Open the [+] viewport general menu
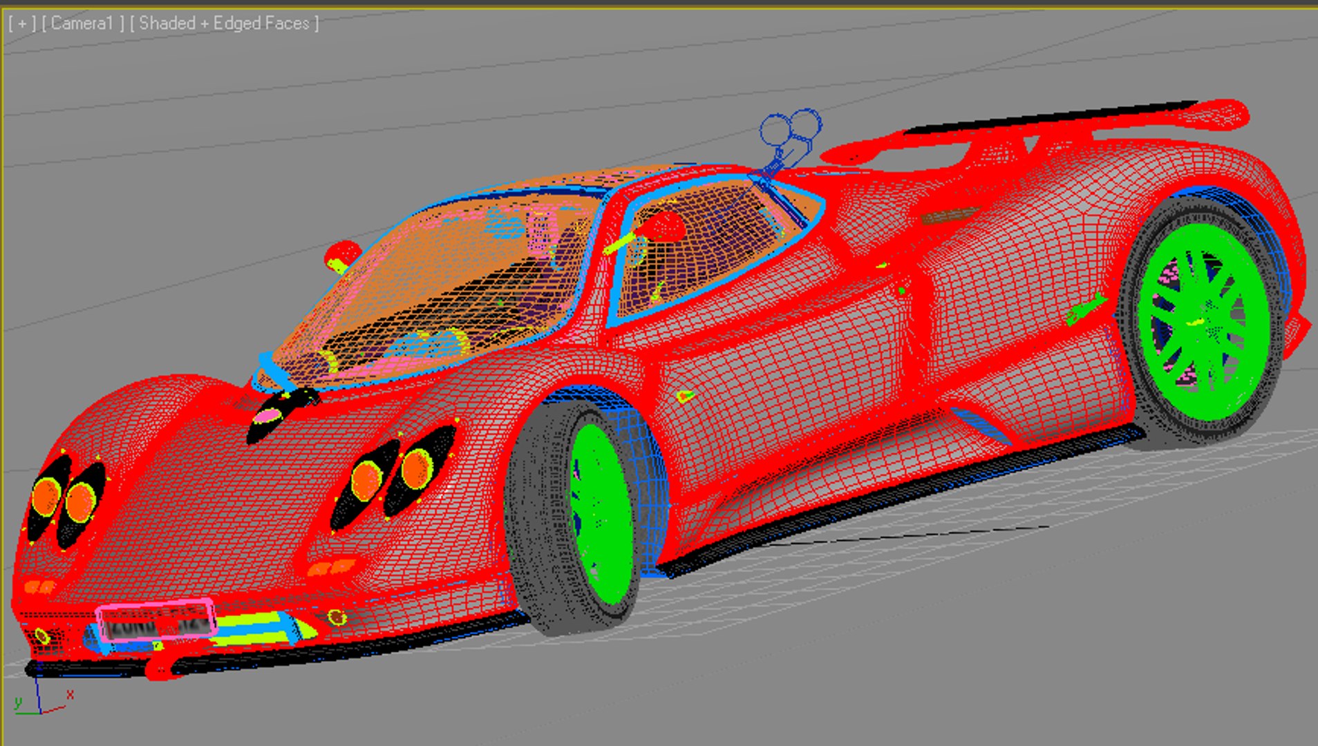This screenshot has height=746, width=1318. click(x=22, y=23)
